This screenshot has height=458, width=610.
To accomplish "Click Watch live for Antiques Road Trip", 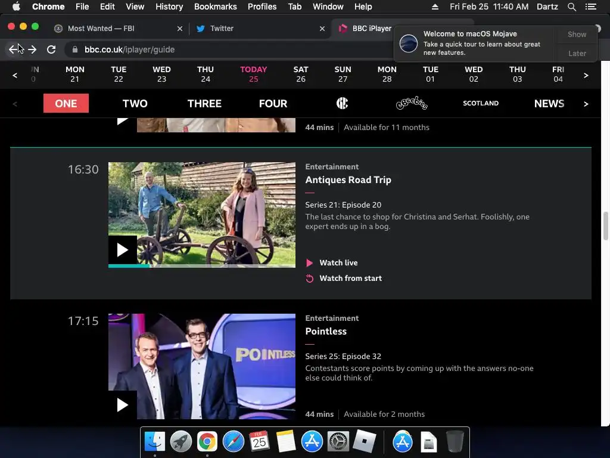I will pos(332,263).
